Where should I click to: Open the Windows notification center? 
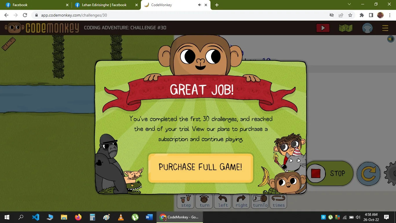(x=386, y=217)
